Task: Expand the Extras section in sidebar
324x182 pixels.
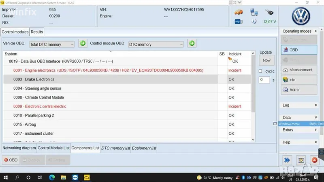Action: (299, 130)
